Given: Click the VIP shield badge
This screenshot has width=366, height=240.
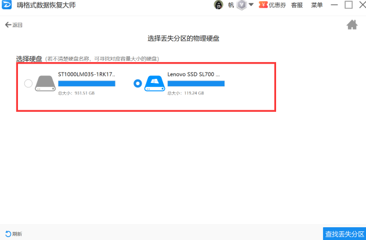Looking at the screenshot, I should click(x=241, y=5).
